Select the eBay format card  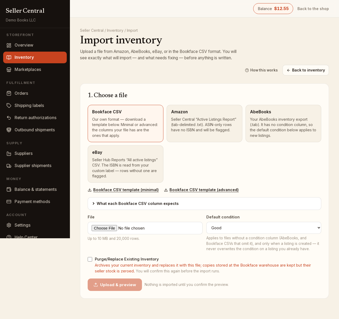click(126, 164)
